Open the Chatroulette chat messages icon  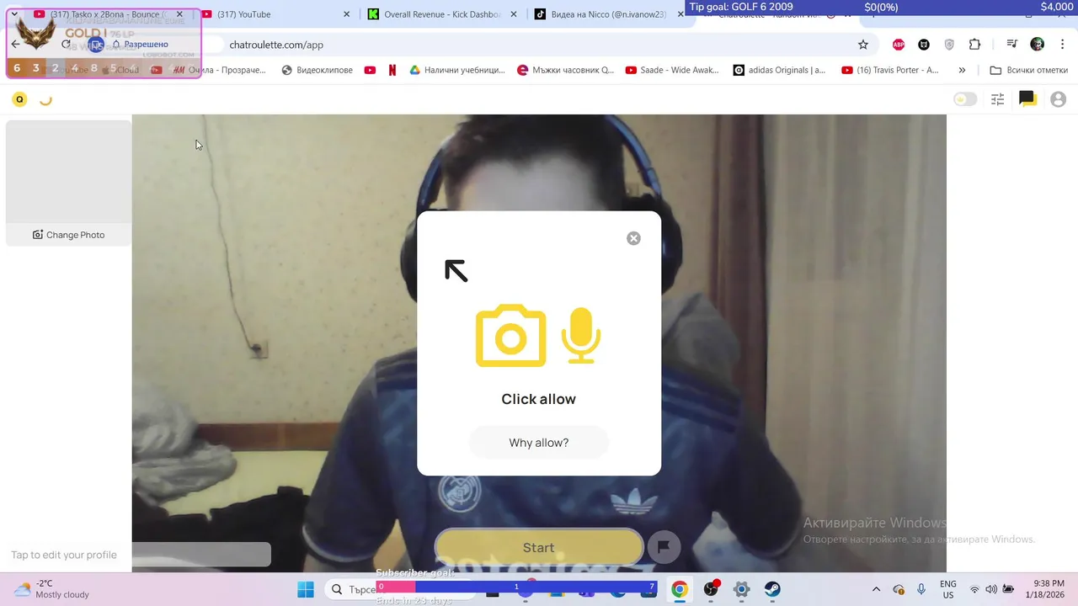pos(1027,99)
